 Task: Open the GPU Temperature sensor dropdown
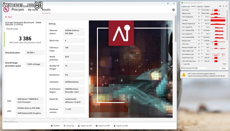pos(199,17)
